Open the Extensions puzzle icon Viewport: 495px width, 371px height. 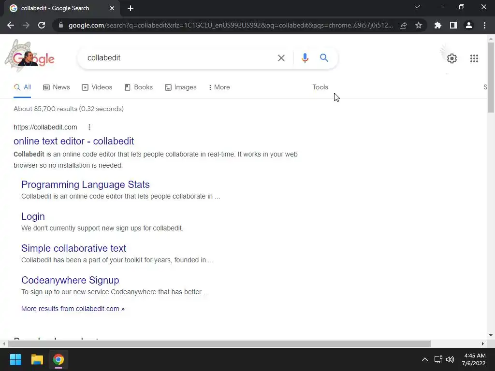coord(438,25)
